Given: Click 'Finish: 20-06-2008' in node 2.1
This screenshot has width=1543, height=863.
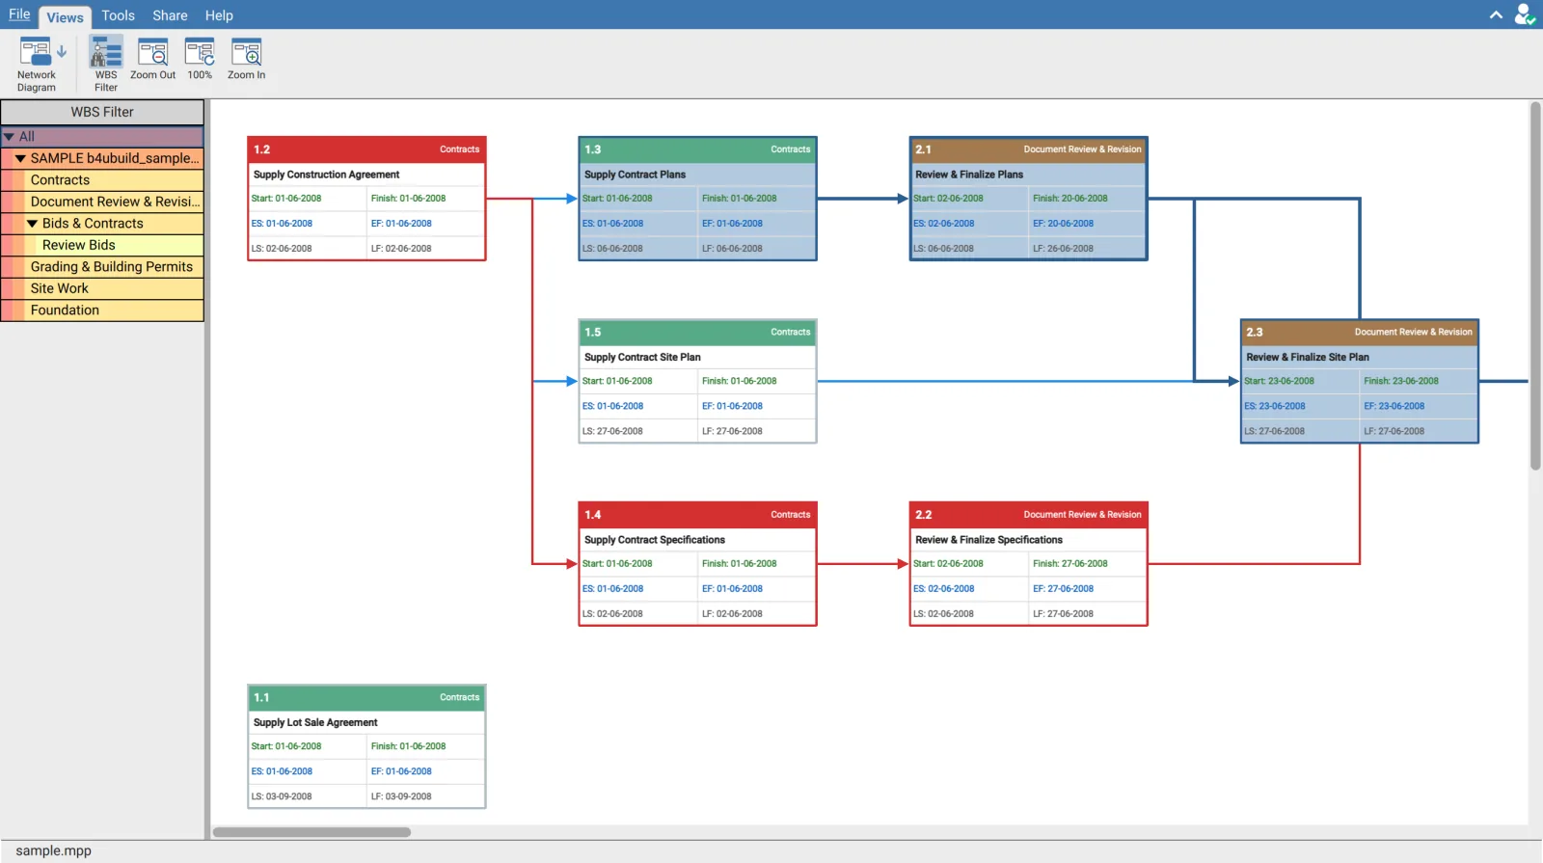Looking at the screenshot, I should pyautogui.click(x=1070, y=199).
